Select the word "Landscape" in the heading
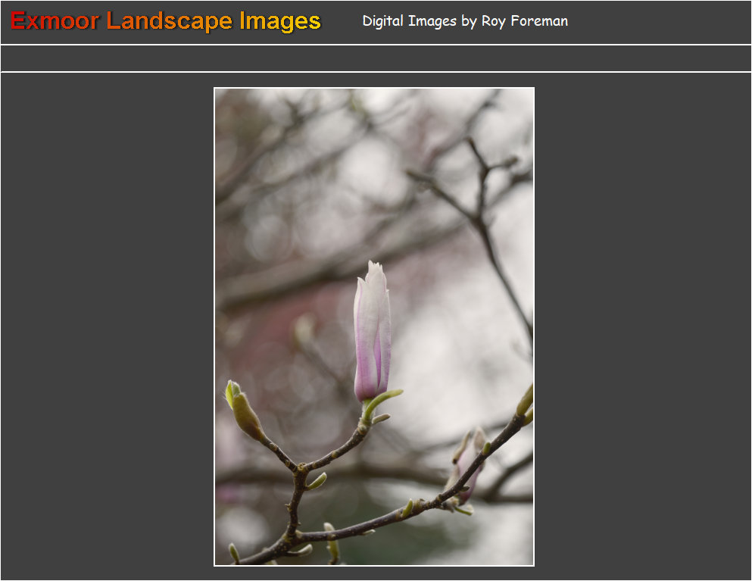752x581 pixels. 170,21
